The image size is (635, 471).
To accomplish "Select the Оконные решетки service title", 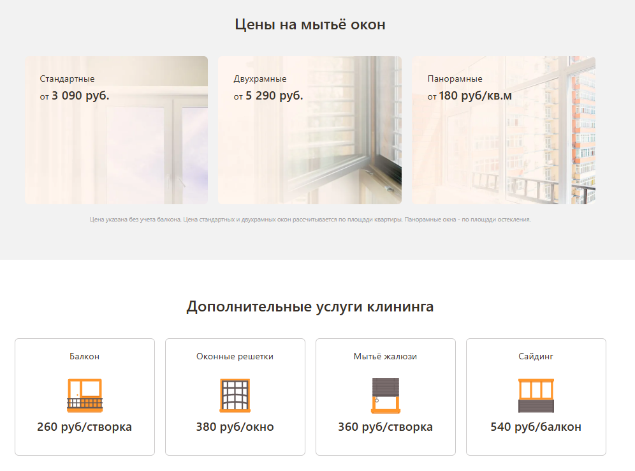I will pos(235,356).
